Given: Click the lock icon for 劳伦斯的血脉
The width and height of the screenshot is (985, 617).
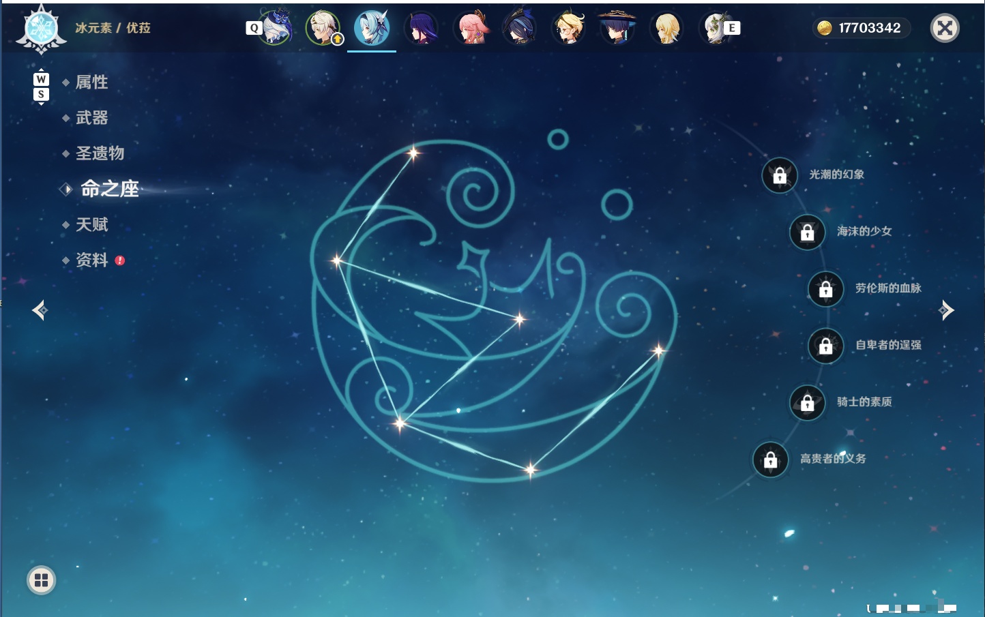Looking at the screenshot, I should pos(826,289).
